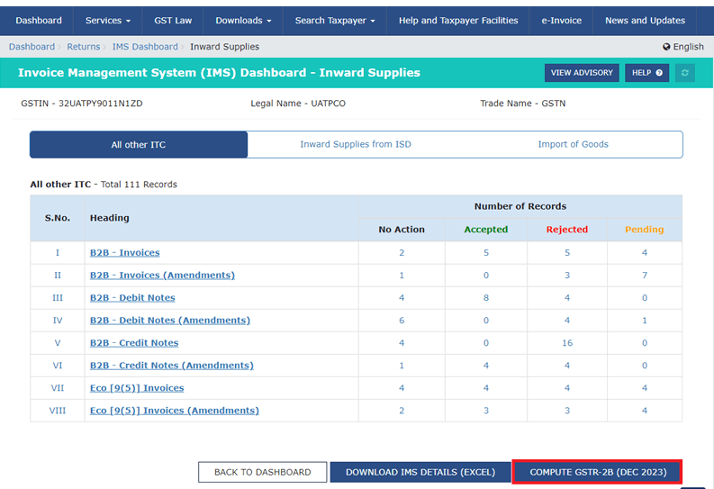
Task: Click COMPUTE GSTR-2B (DEC 2023) button
Action: coord(598,472)
